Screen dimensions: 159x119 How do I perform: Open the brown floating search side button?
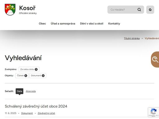tap(155, 59)
